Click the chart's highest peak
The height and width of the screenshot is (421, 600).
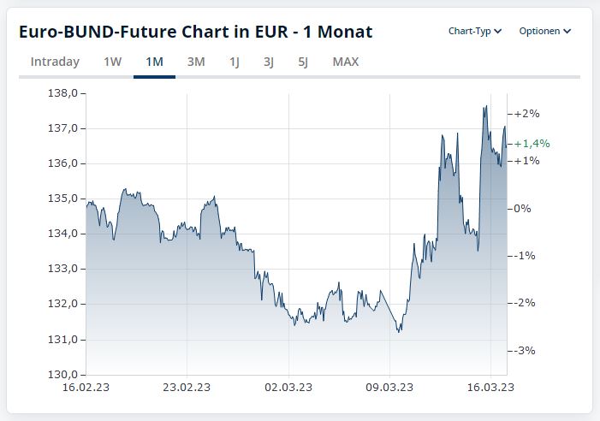485,107
